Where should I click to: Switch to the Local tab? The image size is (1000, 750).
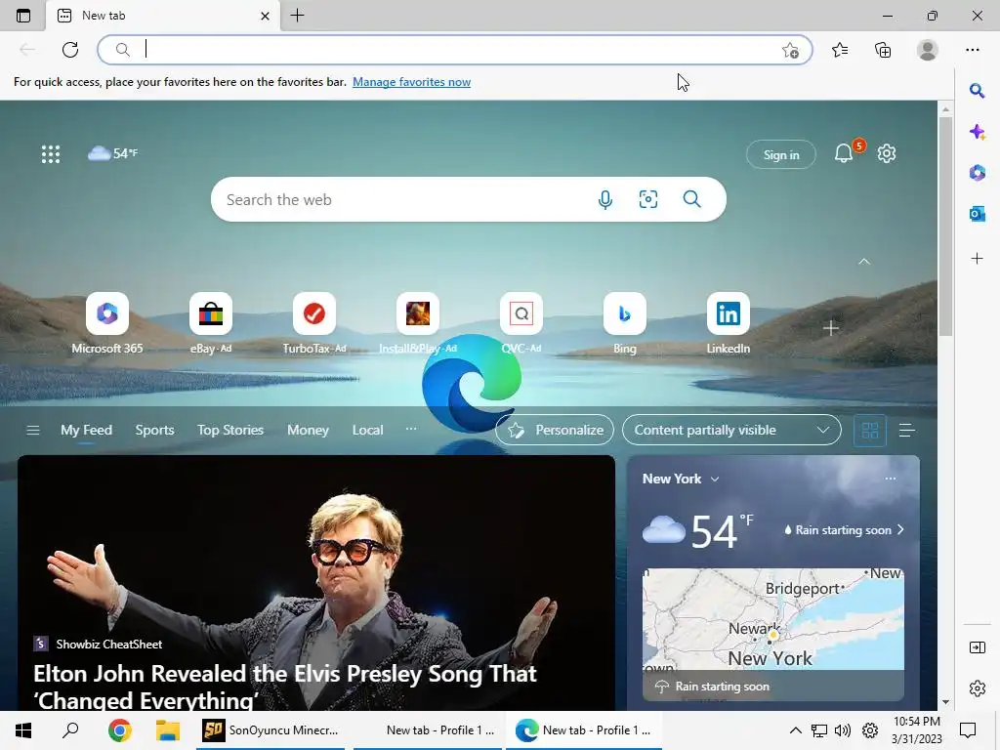click(367, 431)
